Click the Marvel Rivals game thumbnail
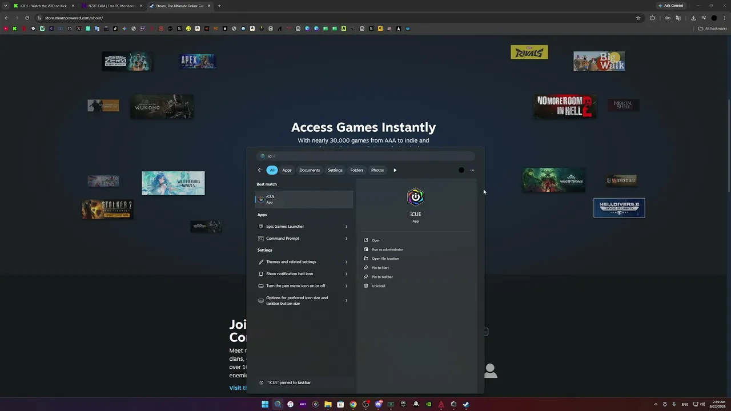 coord(529,52)
